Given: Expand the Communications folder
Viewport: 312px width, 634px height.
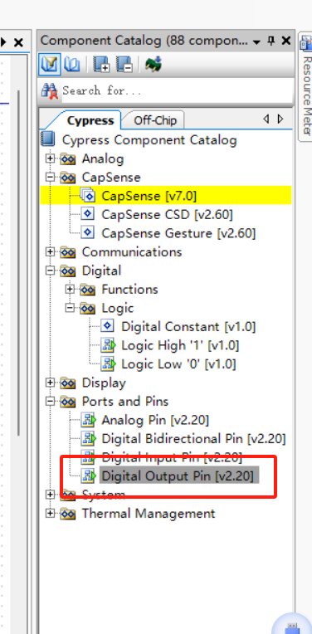Looking at the screenshot, I should pyautogui.click(x=50, y=252).
